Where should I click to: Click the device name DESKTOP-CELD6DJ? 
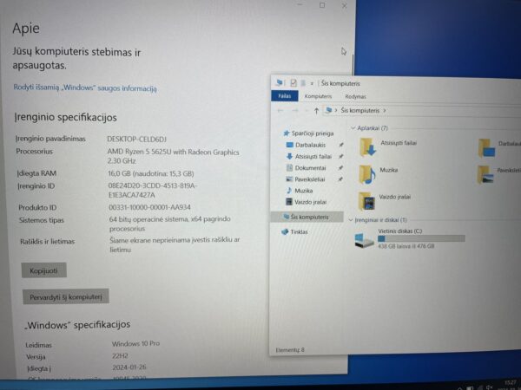coord(136,140)
